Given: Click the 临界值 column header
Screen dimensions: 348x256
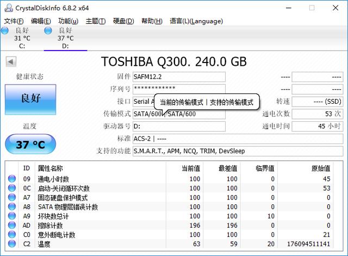Looking at the screenshot, I should point(259,168).
